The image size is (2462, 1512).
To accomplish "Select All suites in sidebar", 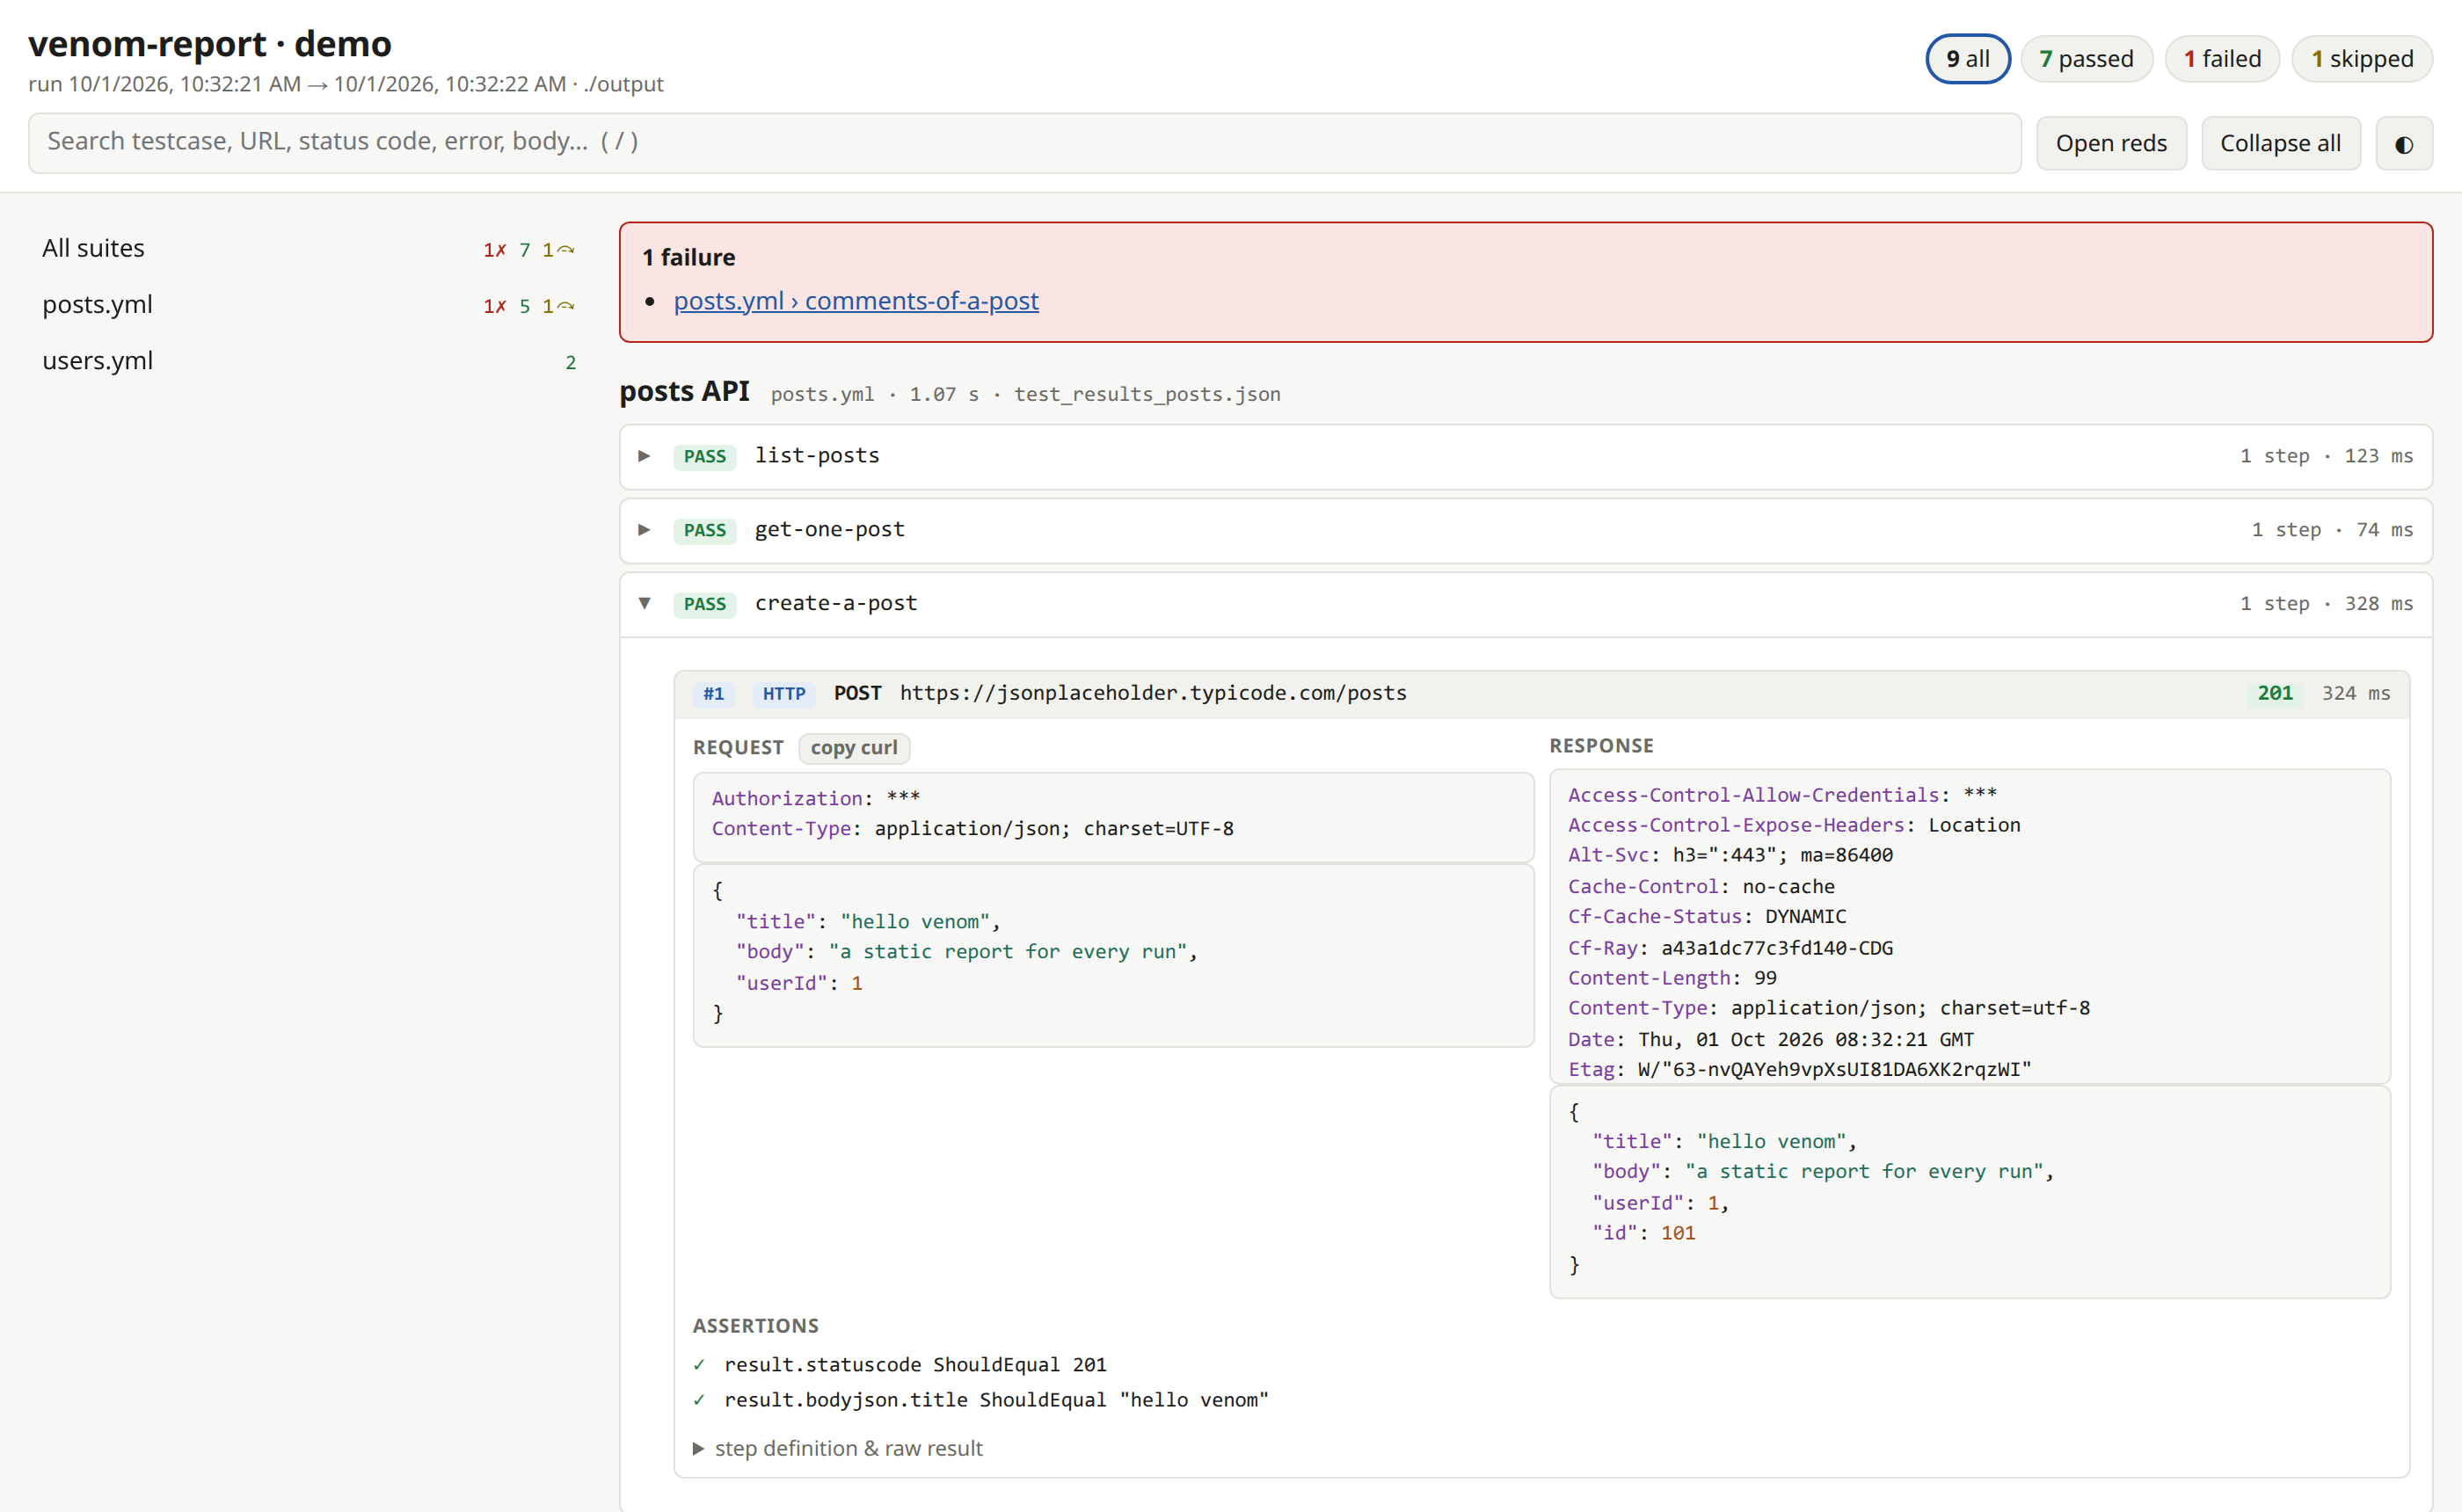I will 308,248.
